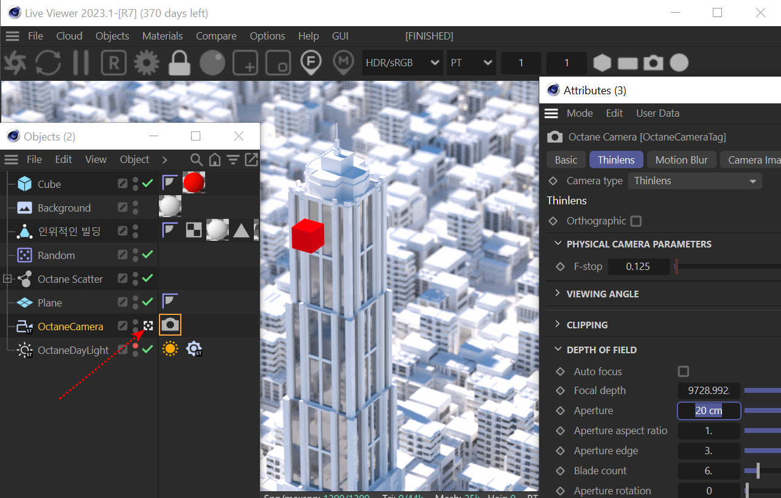This screenshot has height=498, width=781.
Task: Expand the VIEWING ANGLE section
Action: pyautogui.click(x=558, y=293)
